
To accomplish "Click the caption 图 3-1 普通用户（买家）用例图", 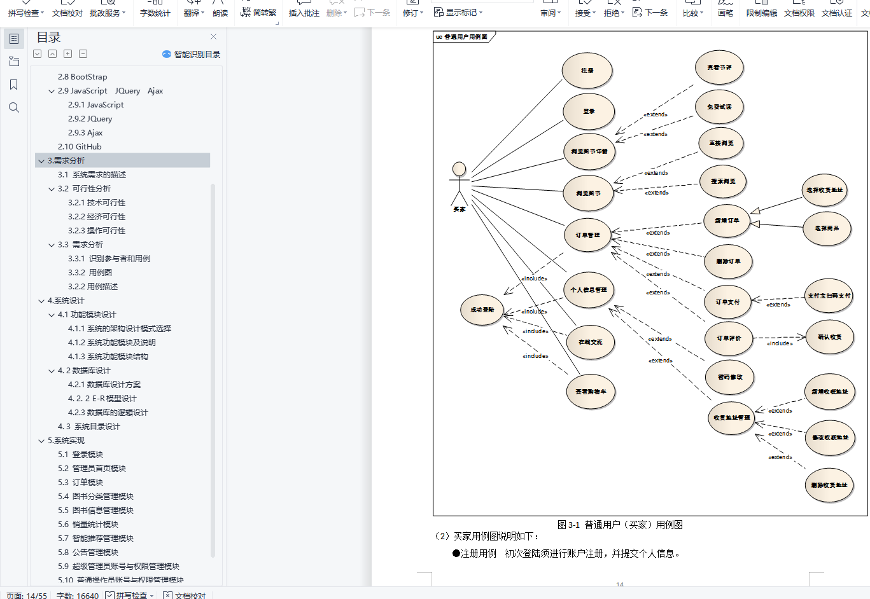I will pyautogui.click(x=620, y=525).
